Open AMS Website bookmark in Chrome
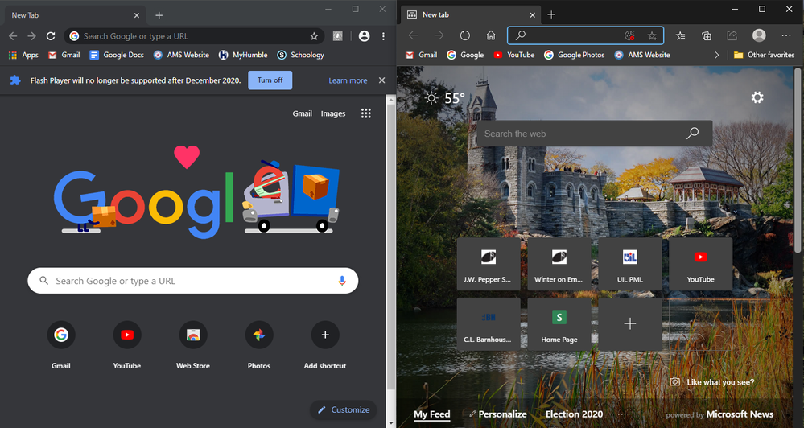804x428 pixels. point(182,55)
